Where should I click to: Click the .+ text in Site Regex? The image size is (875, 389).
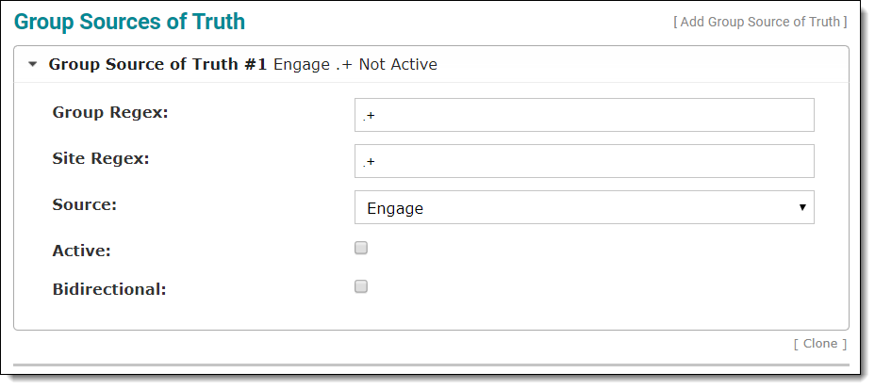pyautogui.click(x=369, y=162)
